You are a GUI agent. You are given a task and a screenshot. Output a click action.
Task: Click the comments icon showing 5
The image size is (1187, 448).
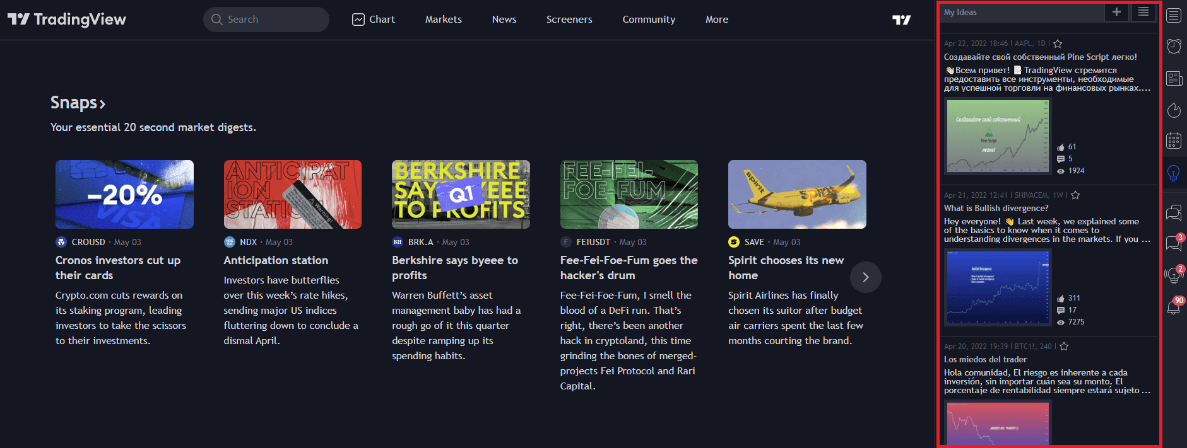(x=1061, y=159)
